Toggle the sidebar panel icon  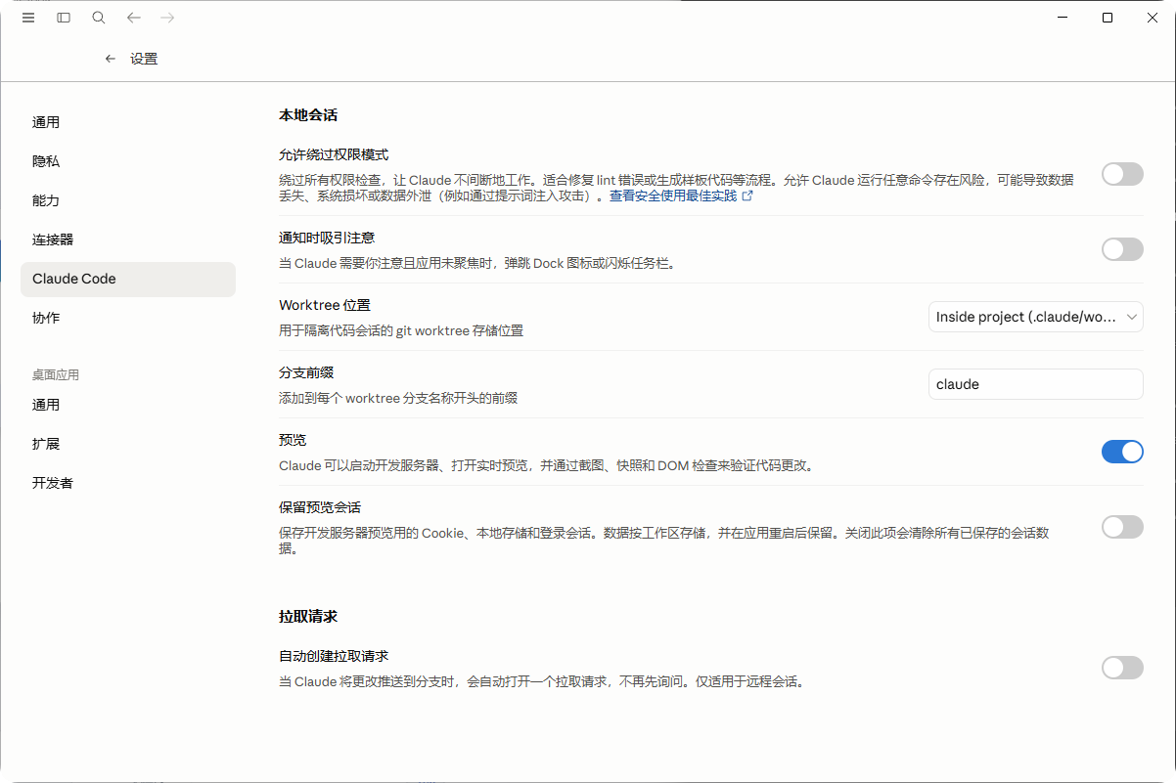coord(64,18)
